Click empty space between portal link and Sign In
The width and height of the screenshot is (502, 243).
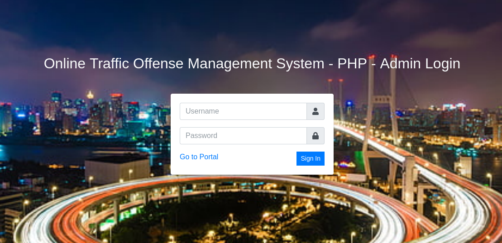tap(257, 158)
